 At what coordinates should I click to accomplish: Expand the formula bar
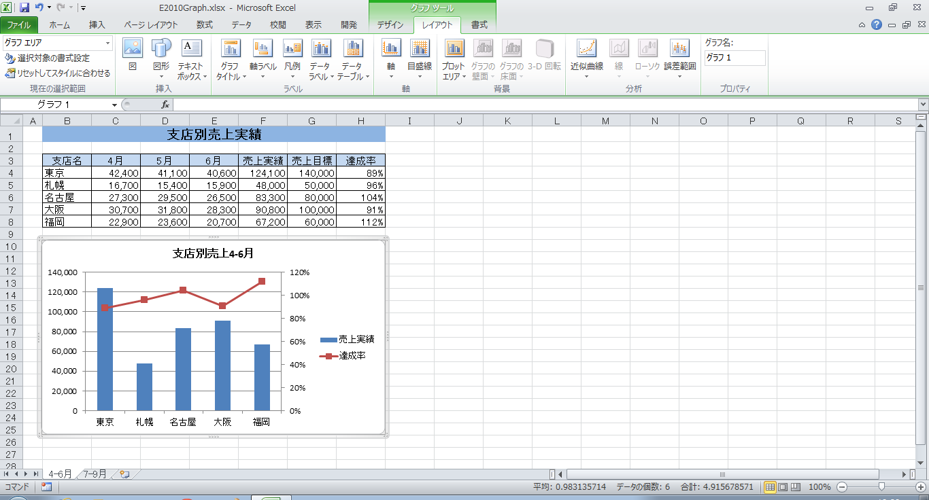(x=923, y=105)
